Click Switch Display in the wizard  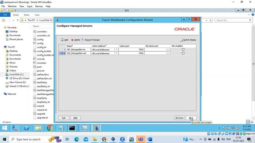(x=188, y=40)
